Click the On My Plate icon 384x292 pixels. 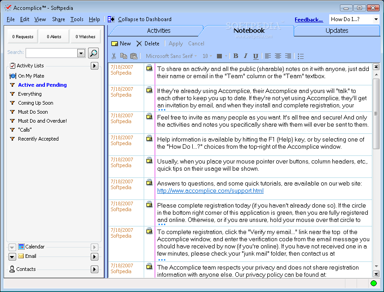[x=13, y=76]
